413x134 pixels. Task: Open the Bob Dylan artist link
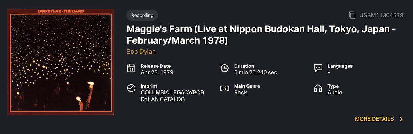(x=141, y=52)
